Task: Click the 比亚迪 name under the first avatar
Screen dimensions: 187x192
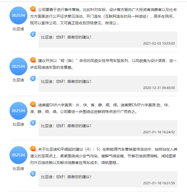Action: click(x=18, y=29)
